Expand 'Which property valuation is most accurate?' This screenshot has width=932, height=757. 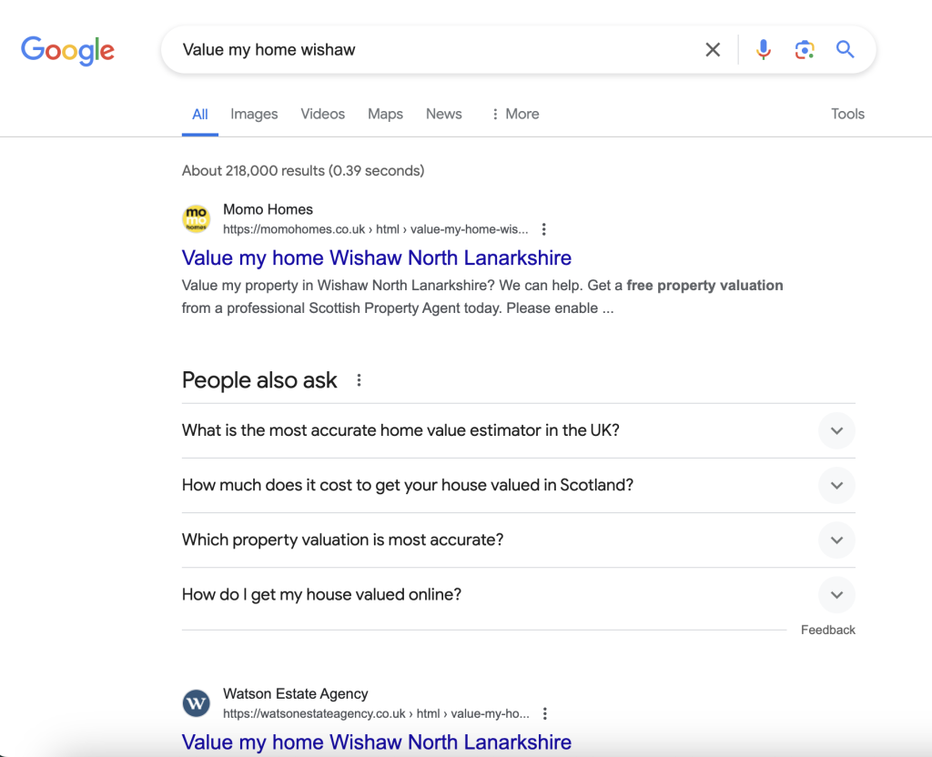pos(836,540)
